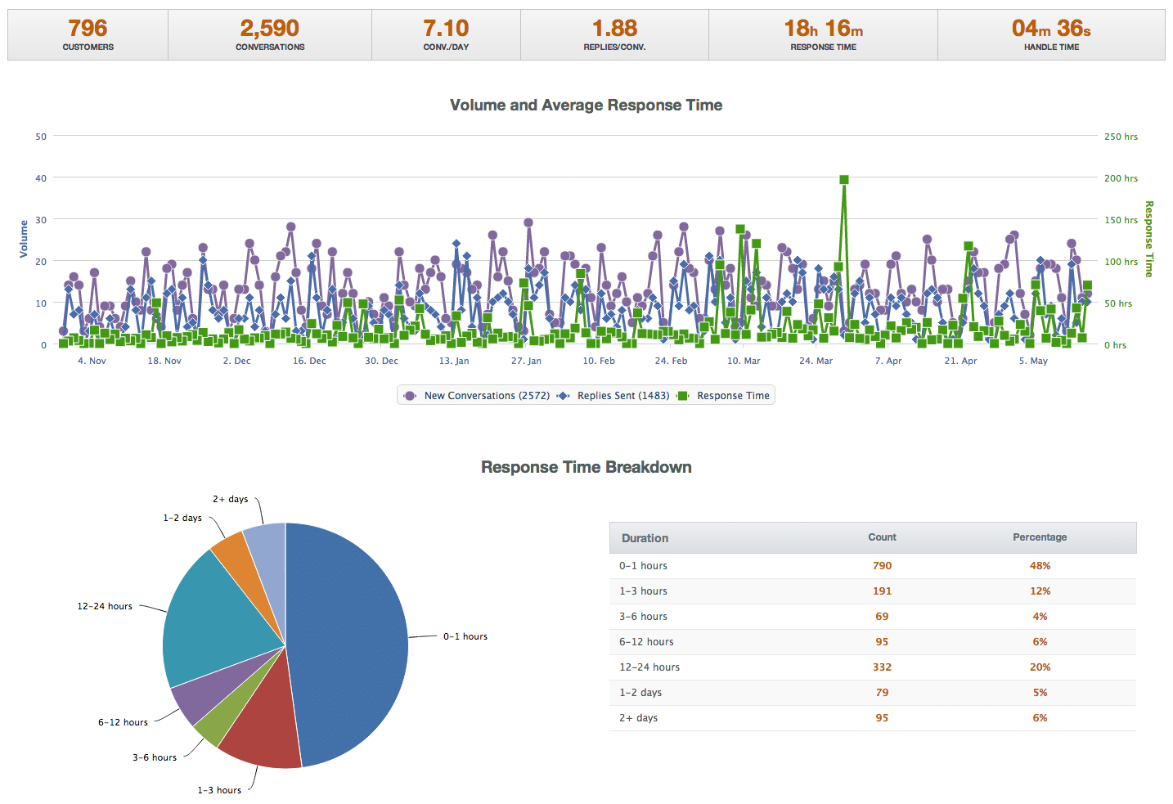Toggle the Response Time legend label
The height and width of the screenshot is (804, 1173).
point(733,396)
